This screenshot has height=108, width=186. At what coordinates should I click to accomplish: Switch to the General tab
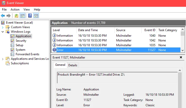tap(60, 65)
